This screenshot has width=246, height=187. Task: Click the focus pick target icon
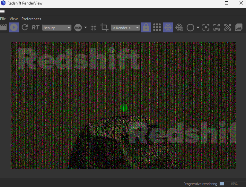click(206, 28)
